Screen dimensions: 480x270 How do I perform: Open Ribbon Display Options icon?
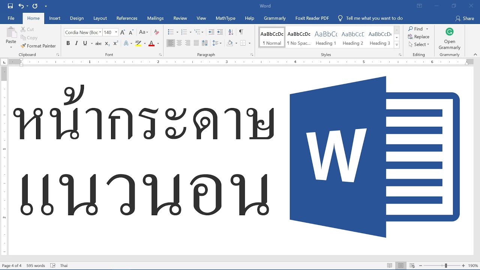point(420,6)
